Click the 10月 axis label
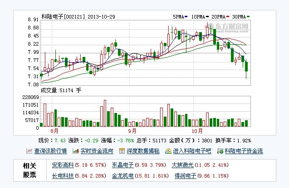 pyautogui.click(x=197, y=131)
